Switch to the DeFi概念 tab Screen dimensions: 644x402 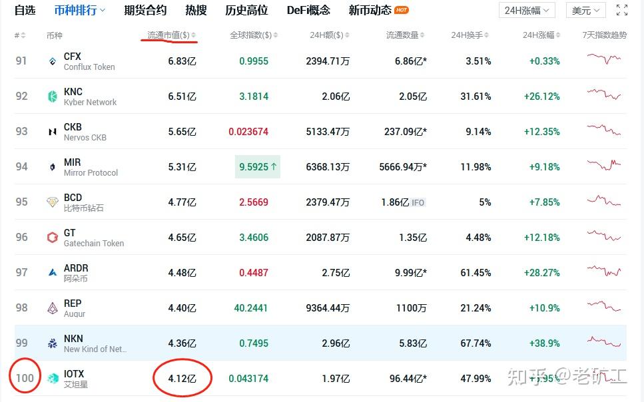pyautogui.click(x=308, y=10)
